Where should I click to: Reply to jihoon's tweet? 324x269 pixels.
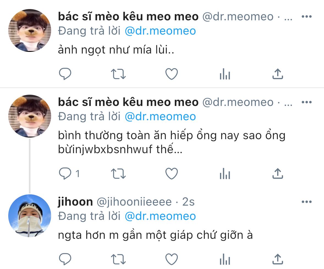pos(65,259)
